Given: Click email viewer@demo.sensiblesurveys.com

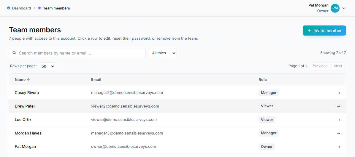Looking at the screenshot, I should coord(124,119).
